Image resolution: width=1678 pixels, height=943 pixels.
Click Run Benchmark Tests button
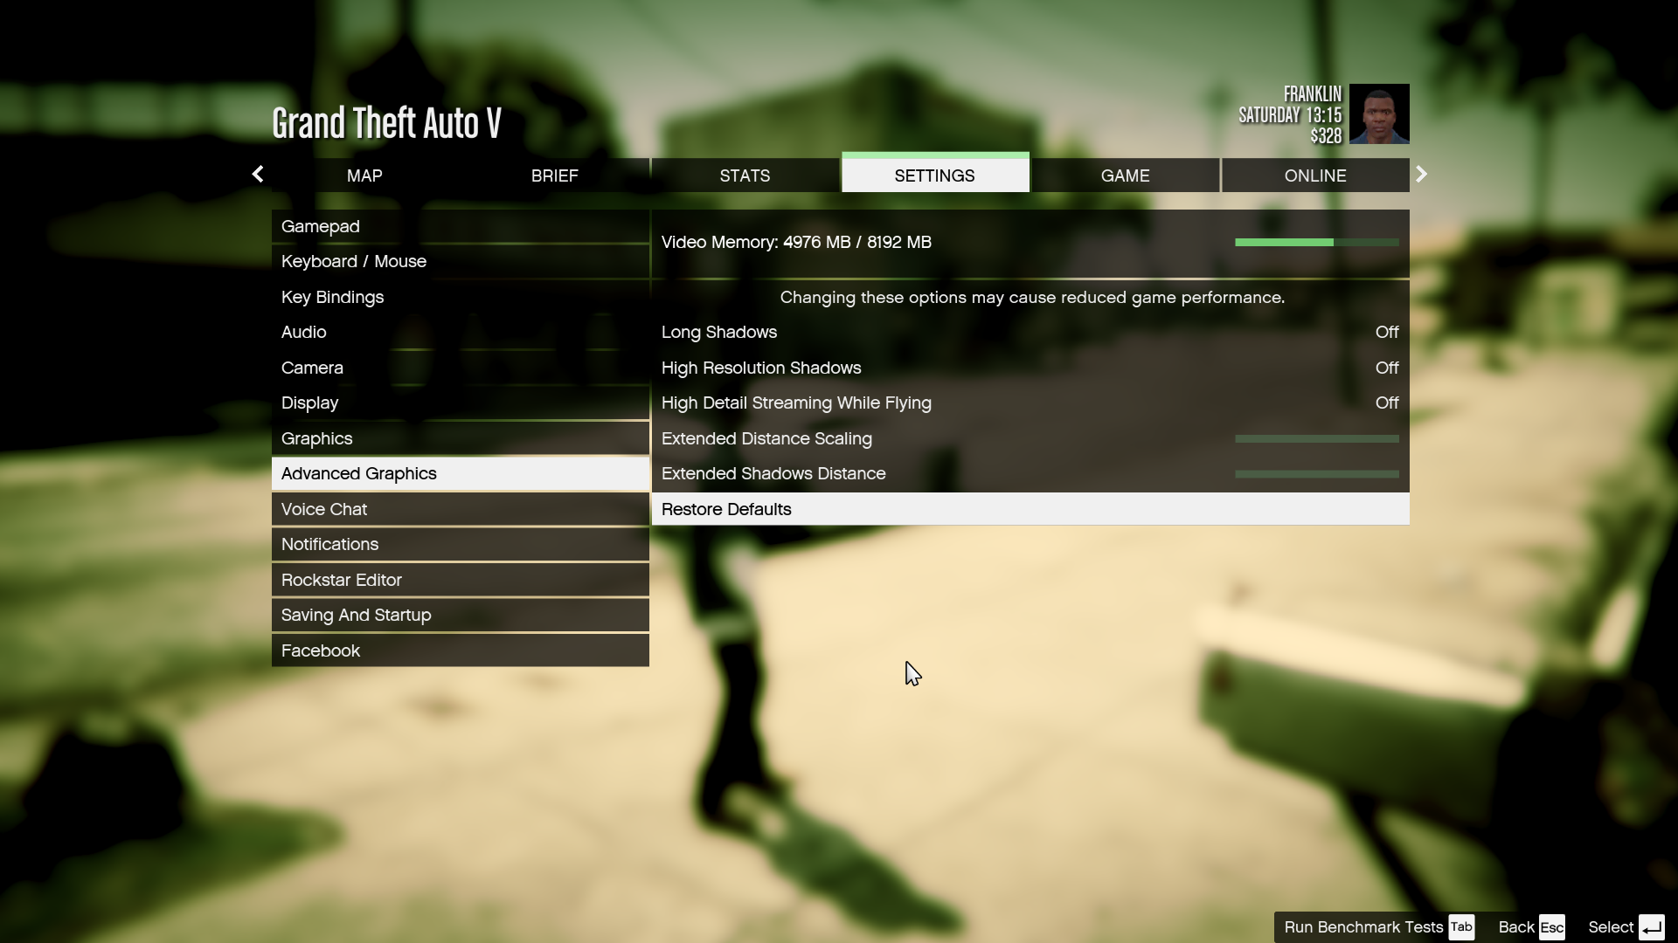click(x=1363, y=927)
